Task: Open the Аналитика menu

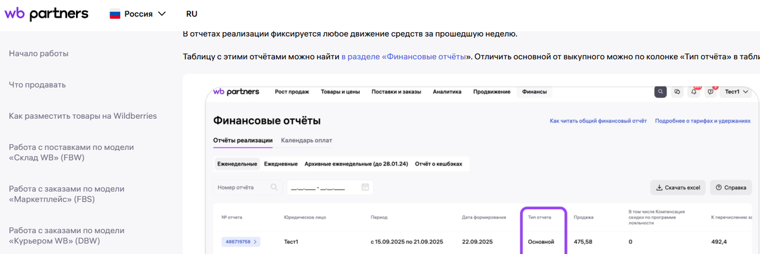Action: (447, 92)
